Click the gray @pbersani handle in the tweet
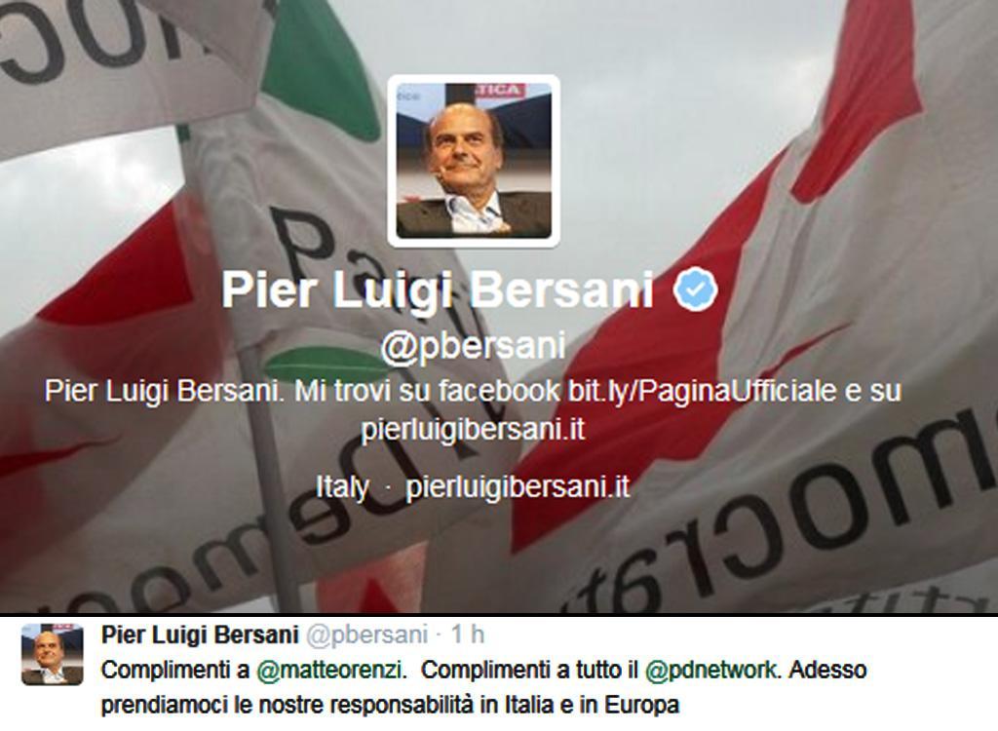This screenshot has width=998, height=731. tap(366, 635)
